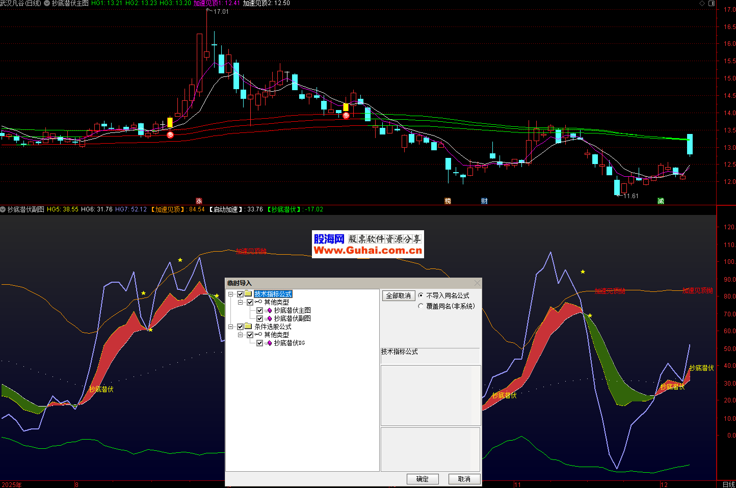The width and height of the screenshot is (736, 488).
Task: Collapse the 技术指标公式 tree node
Action: click(231, 294)
